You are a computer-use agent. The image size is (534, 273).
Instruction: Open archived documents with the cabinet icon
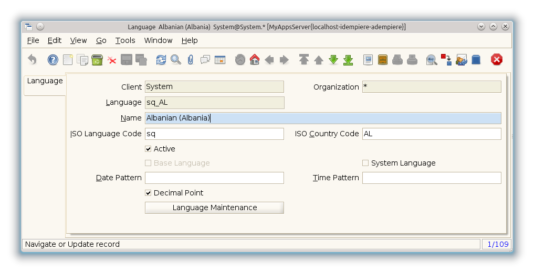(383, 60)
